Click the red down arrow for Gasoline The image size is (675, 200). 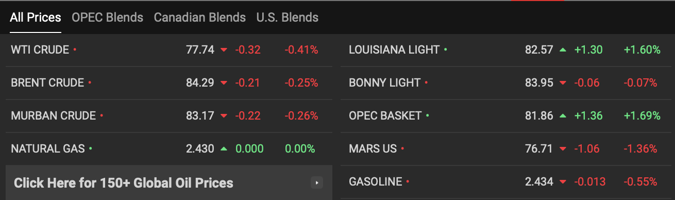pos(563,182)
